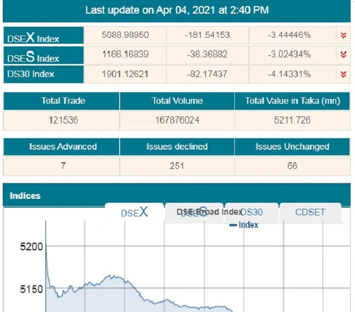Click the DSEX red down-arrow icon
The width and height of the screenshot is (355, 312).
coord(343,36)
